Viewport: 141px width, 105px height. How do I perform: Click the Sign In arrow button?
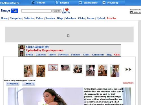135,12
